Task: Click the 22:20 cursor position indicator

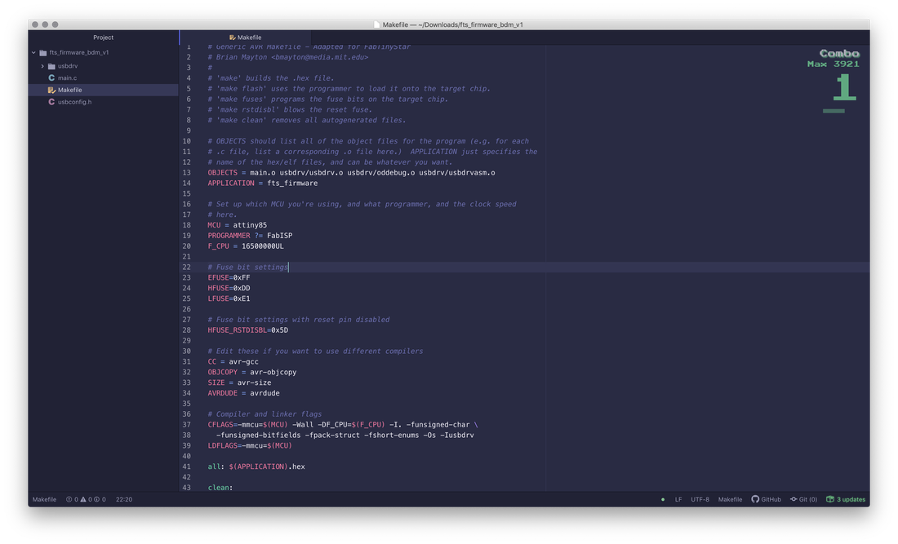Action: tap(124, 499)
